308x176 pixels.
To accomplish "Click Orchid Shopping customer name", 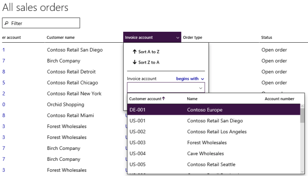I will click(x=66, y=104).
